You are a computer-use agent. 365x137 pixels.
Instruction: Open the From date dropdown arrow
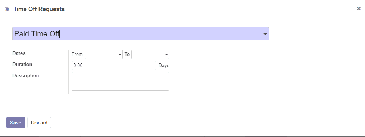coord(120,55)
